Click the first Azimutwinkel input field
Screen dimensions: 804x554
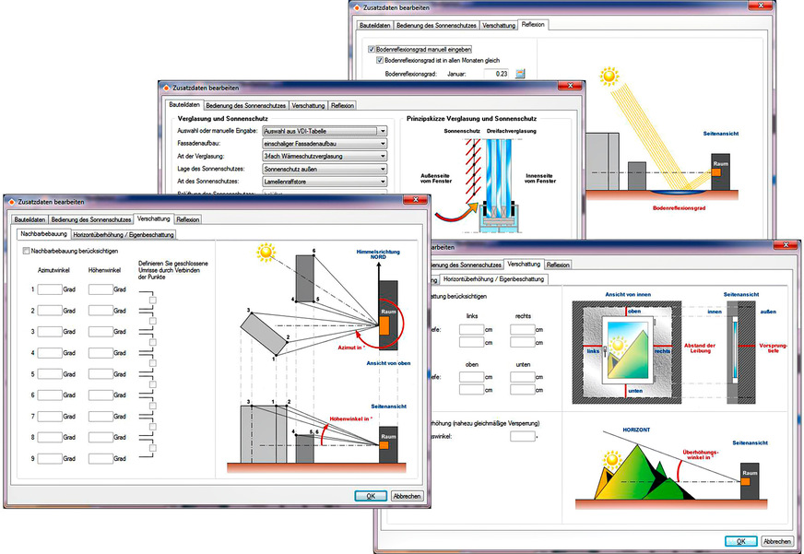[x=45, y=289]
